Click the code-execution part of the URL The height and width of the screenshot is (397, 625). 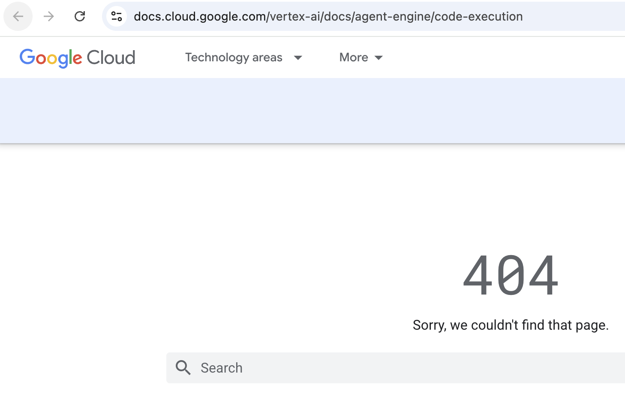click(479, 16)
